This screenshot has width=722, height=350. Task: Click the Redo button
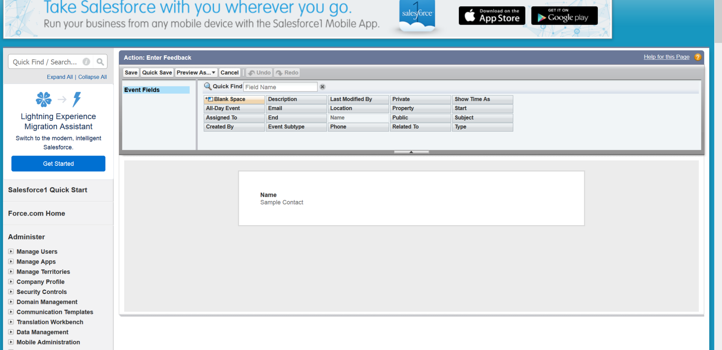coord(287,73)
